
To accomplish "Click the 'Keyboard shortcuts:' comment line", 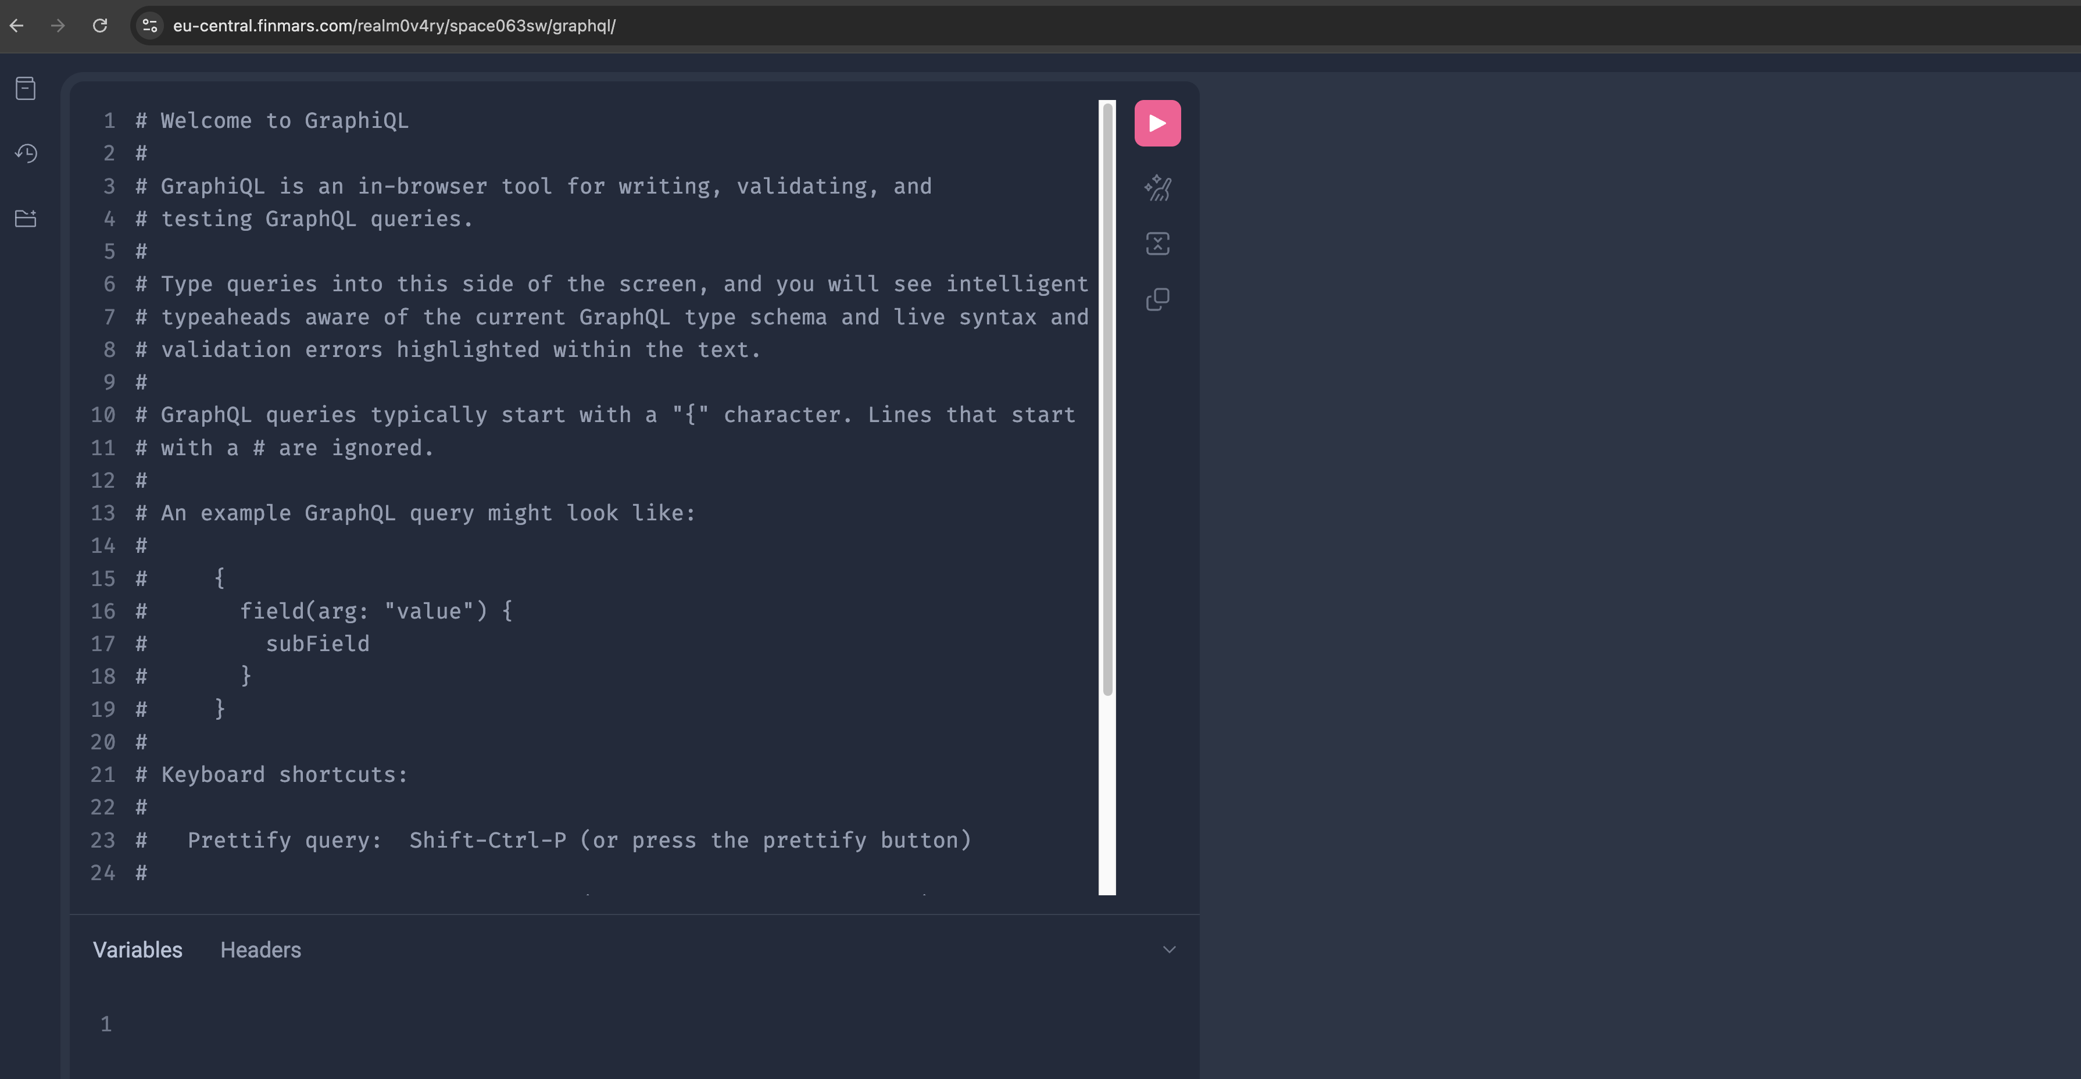I will click(x=284, y=774).
